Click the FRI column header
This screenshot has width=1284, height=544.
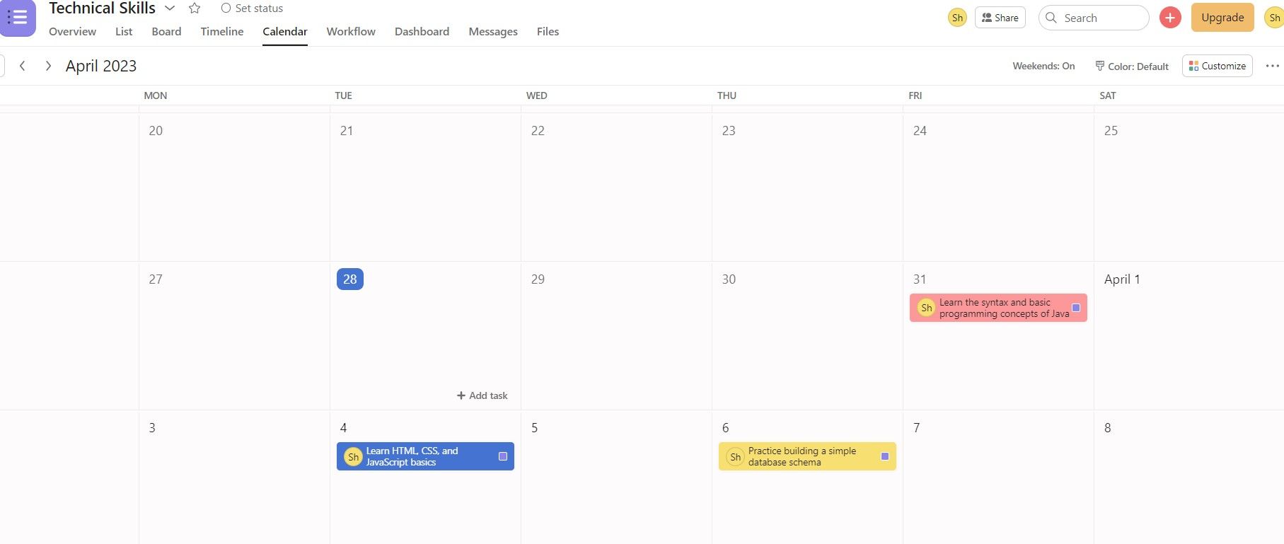(915, 96)
